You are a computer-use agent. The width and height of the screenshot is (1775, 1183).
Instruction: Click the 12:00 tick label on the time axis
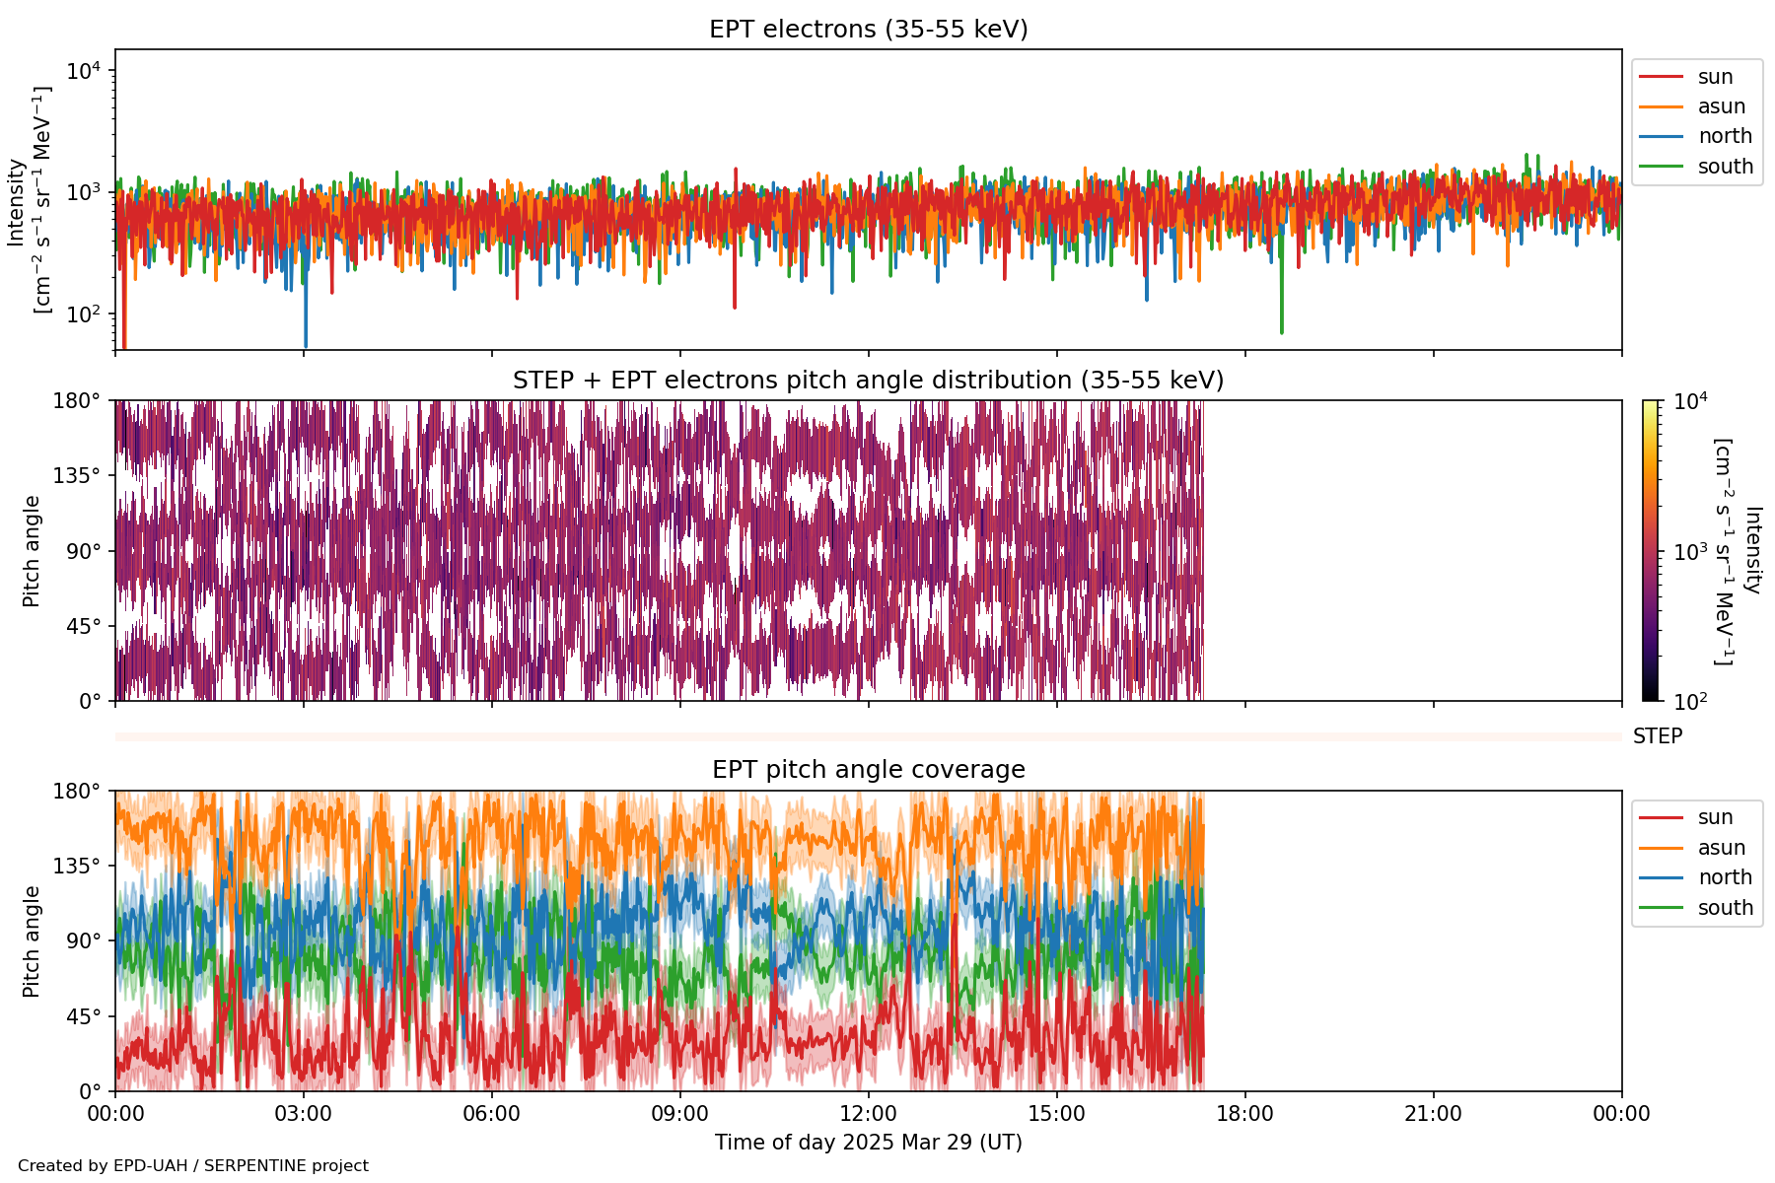868,1114
